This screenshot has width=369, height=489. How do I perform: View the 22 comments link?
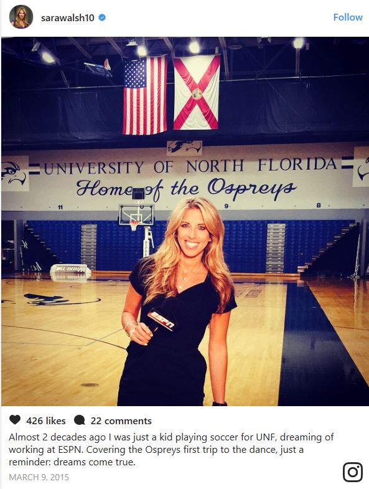(121, 420)
